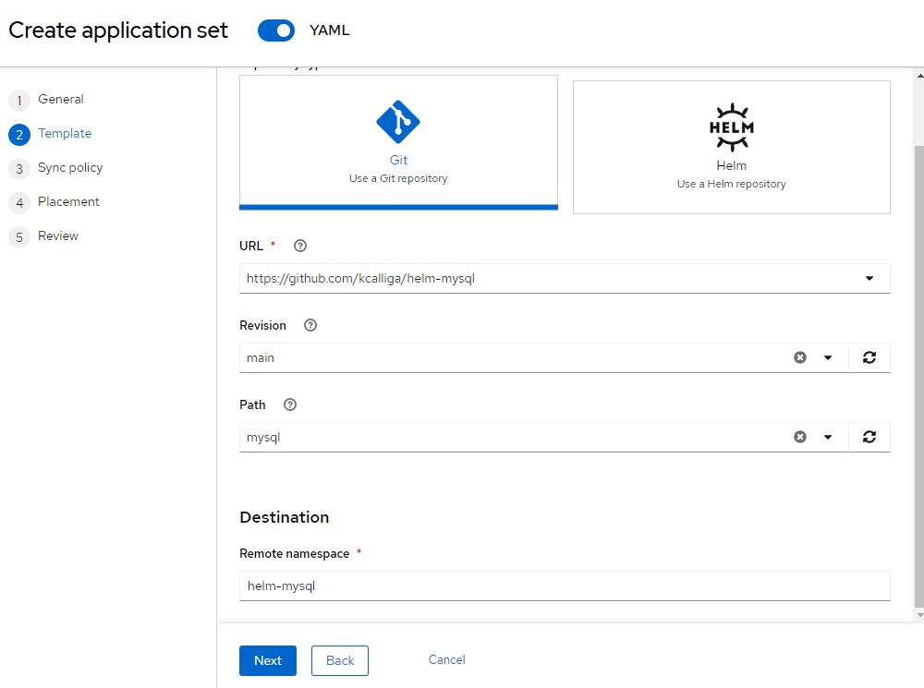Show help for Path field
The image size is (924, 688).
(x=290, y=404)
